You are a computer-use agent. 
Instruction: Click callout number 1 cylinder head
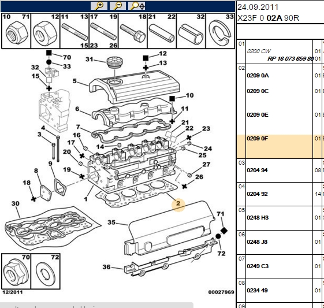(85, 199)
